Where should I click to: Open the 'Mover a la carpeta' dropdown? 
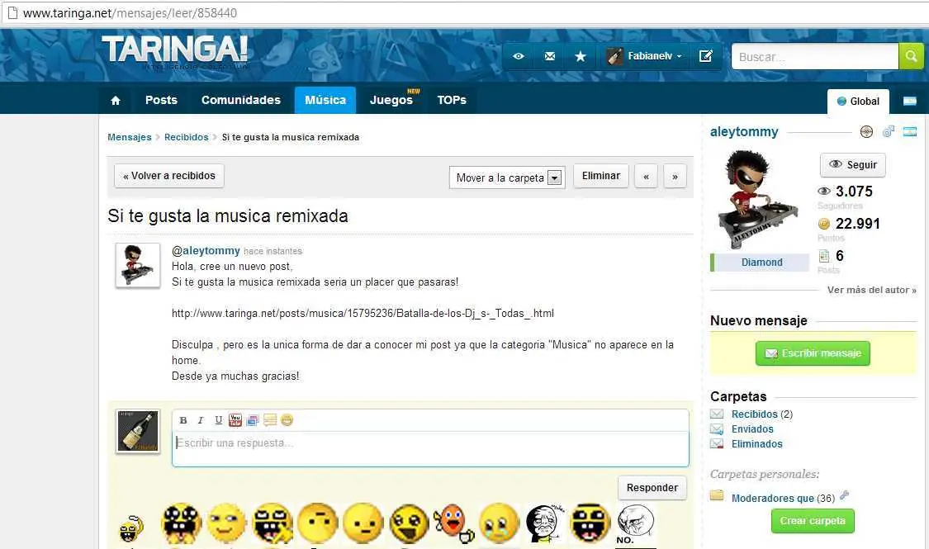click(x=507, y=177)
